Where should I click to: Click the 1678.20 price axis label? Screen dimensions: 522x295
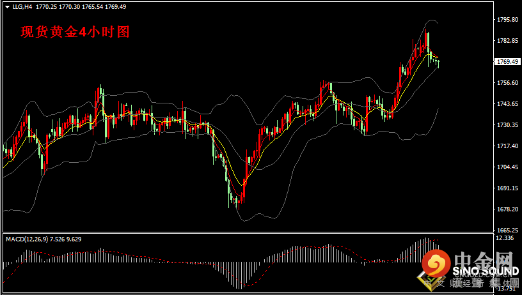[507, 209]
